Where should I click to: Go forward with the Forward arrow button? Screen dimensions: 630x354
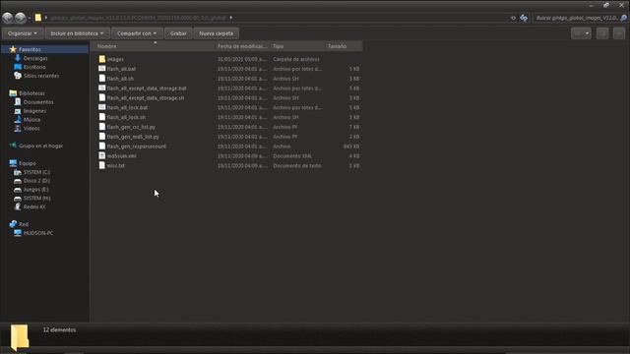coord(20,18)
